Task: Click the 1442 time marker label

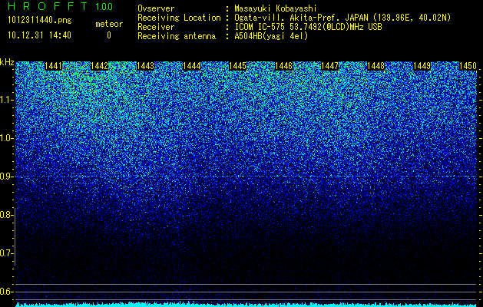Action: click(99, 66)
